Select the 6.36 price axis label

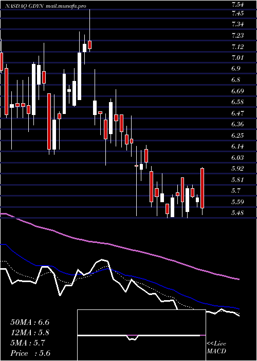[x=237, y=124]
